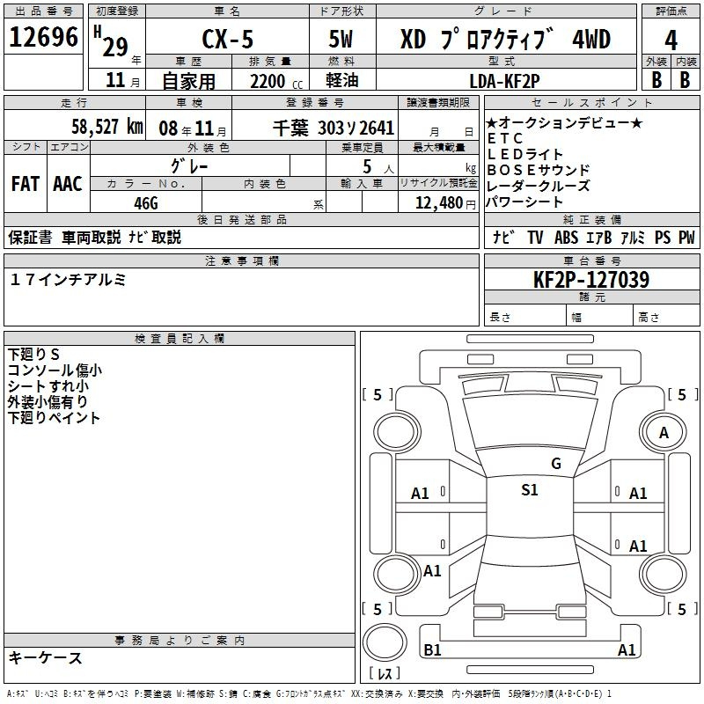Select the G mark on the windshield

556,464
